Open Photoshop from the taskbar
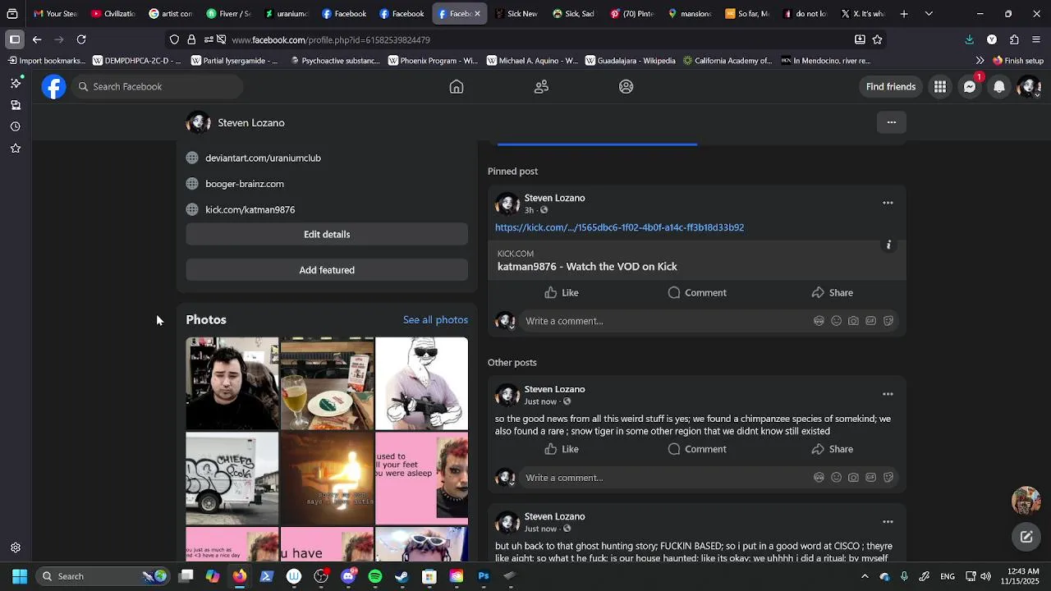 (484, 576)
